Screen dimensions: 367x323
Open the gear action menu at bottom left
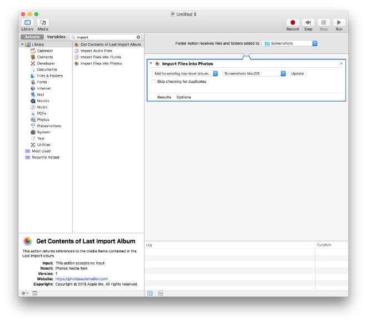pyautogui.click(x=25, y=294)
